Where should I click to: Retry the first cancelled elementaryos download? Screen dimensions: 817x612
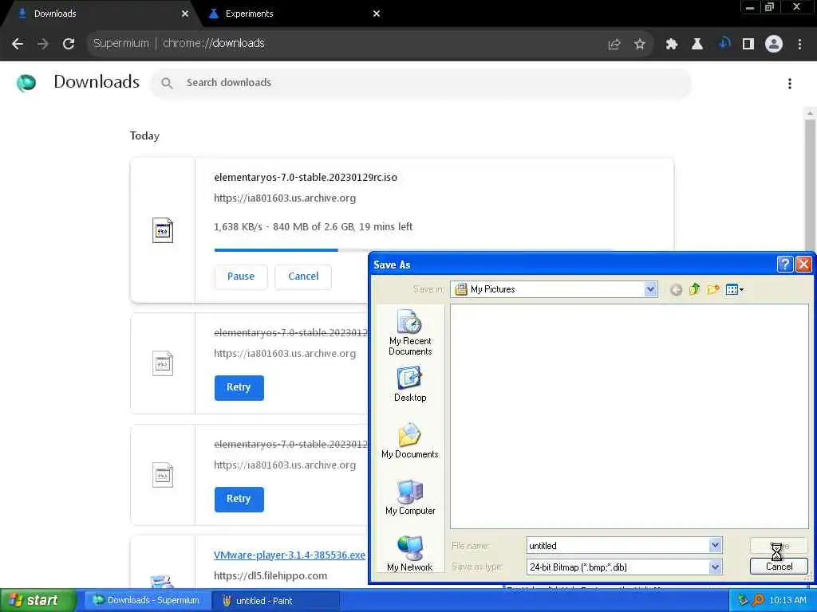(239, 388)
